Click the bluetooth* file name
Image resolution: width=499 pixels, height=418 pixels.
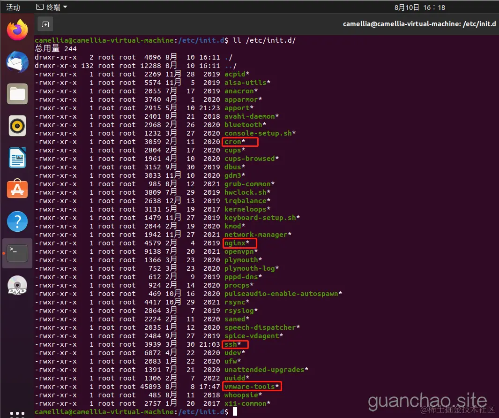246,125
